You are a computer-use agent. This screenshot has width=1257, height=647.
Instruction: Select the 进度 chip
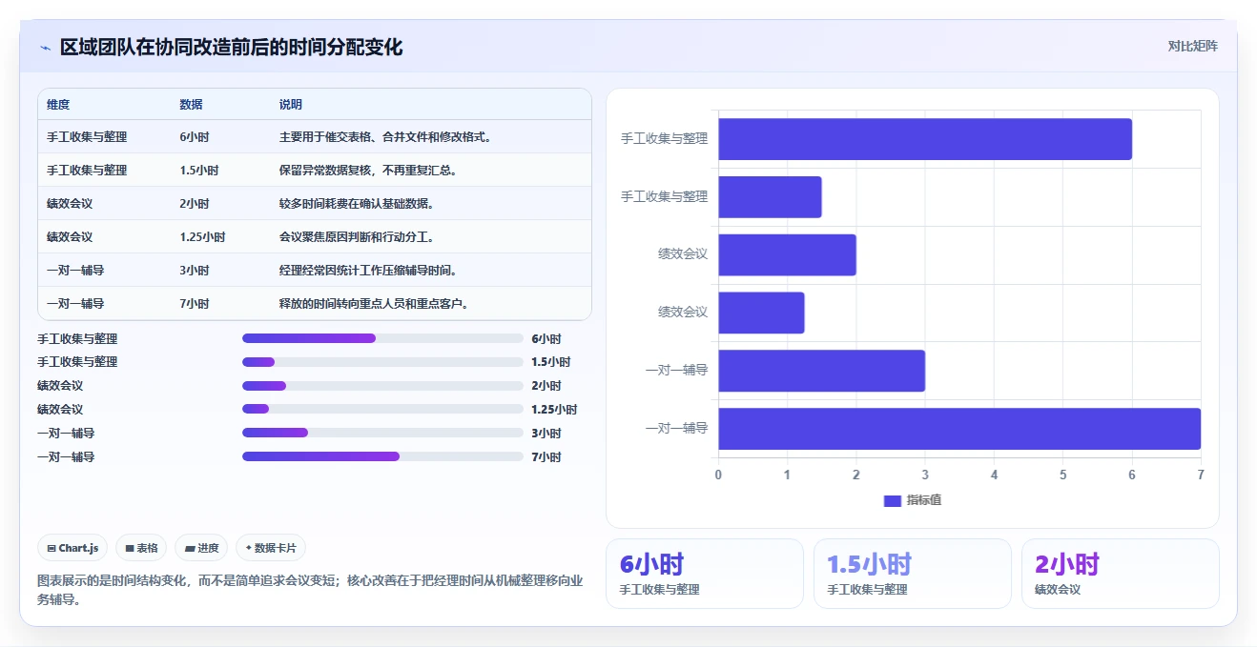(201, 548)
